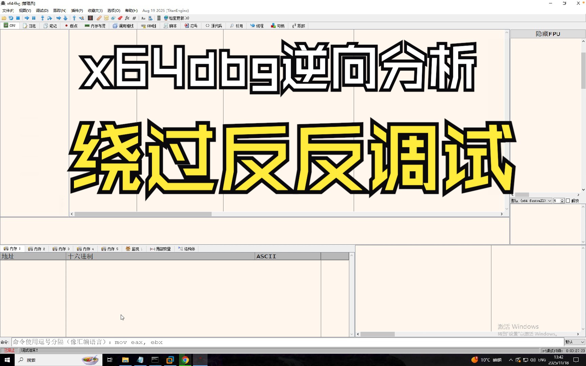Viewport: 586px width, 366px height.
Task: Click the disassembly horizontal scrollbar thumb
Action: pyautogui.click(x=143, y=214)
